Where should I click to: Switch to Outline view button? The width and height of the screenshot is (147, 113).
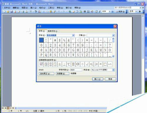[11, 108]
